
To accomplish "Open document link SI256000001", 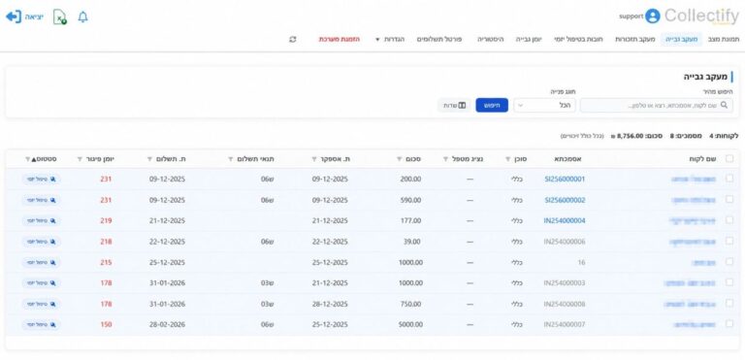I will (x=565, y=180).
